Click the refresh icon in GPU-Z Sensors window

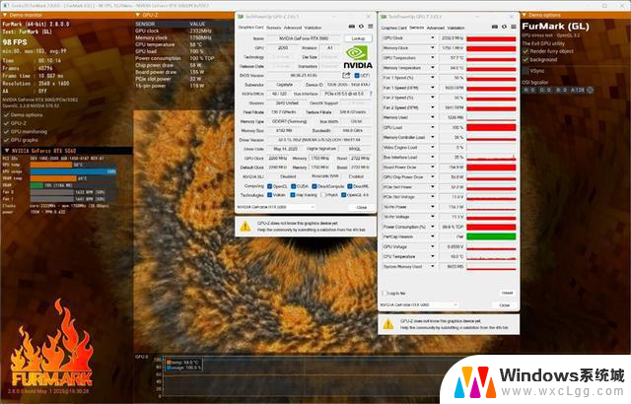tap(504, 27)
